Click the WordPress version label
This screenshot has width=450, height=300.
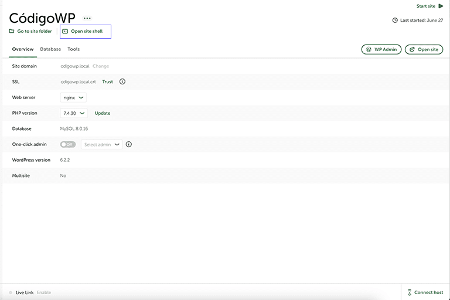(x=31, y=160)
